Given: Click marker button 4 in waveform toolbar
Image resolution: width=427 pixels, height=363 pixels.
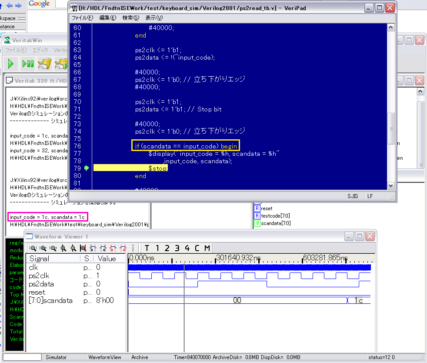Looking at the screenshot, I should (x=187, y=248).
